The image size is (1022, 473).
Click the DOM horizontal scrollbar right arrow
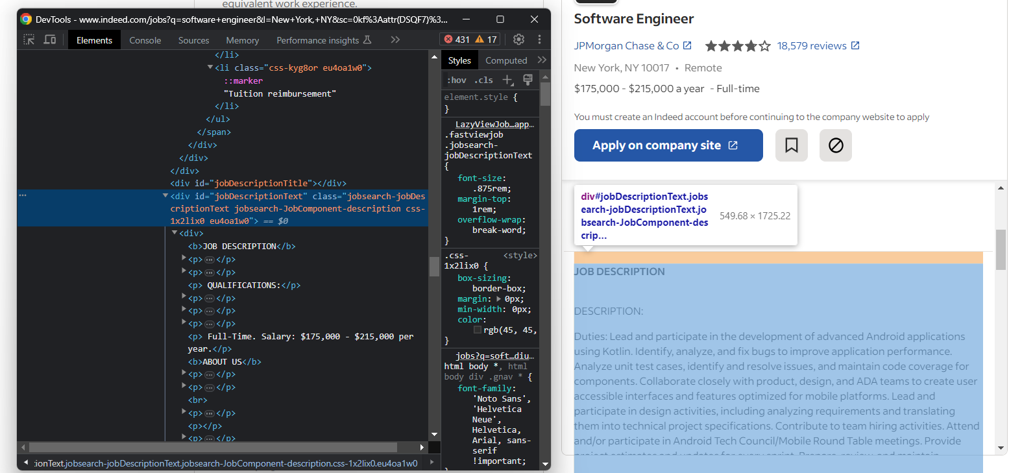pyautogui.click(x=422, y=447)
